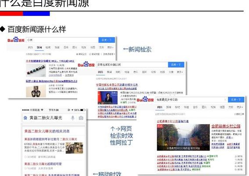Click the 百度新闻源什么样 slide heading

pyautogui.click(x=37, y=29)
